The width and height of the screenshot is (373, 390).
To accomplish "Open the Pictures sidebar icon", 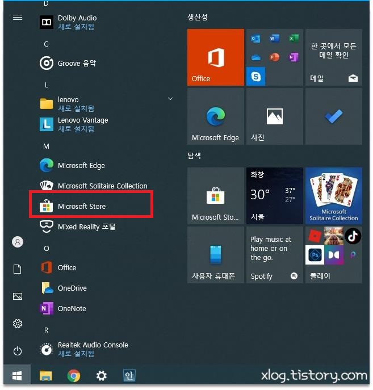I will click(x=18, y=296).
